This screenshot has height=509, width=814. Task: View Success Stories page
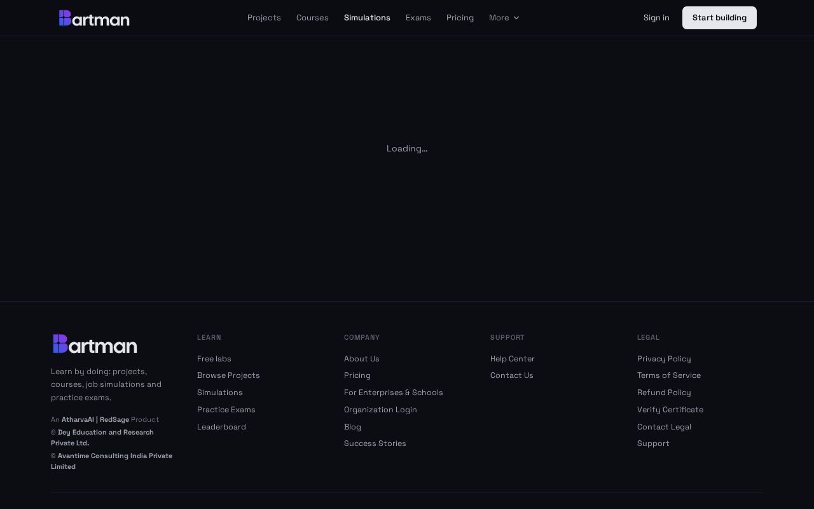coord(375,443)
